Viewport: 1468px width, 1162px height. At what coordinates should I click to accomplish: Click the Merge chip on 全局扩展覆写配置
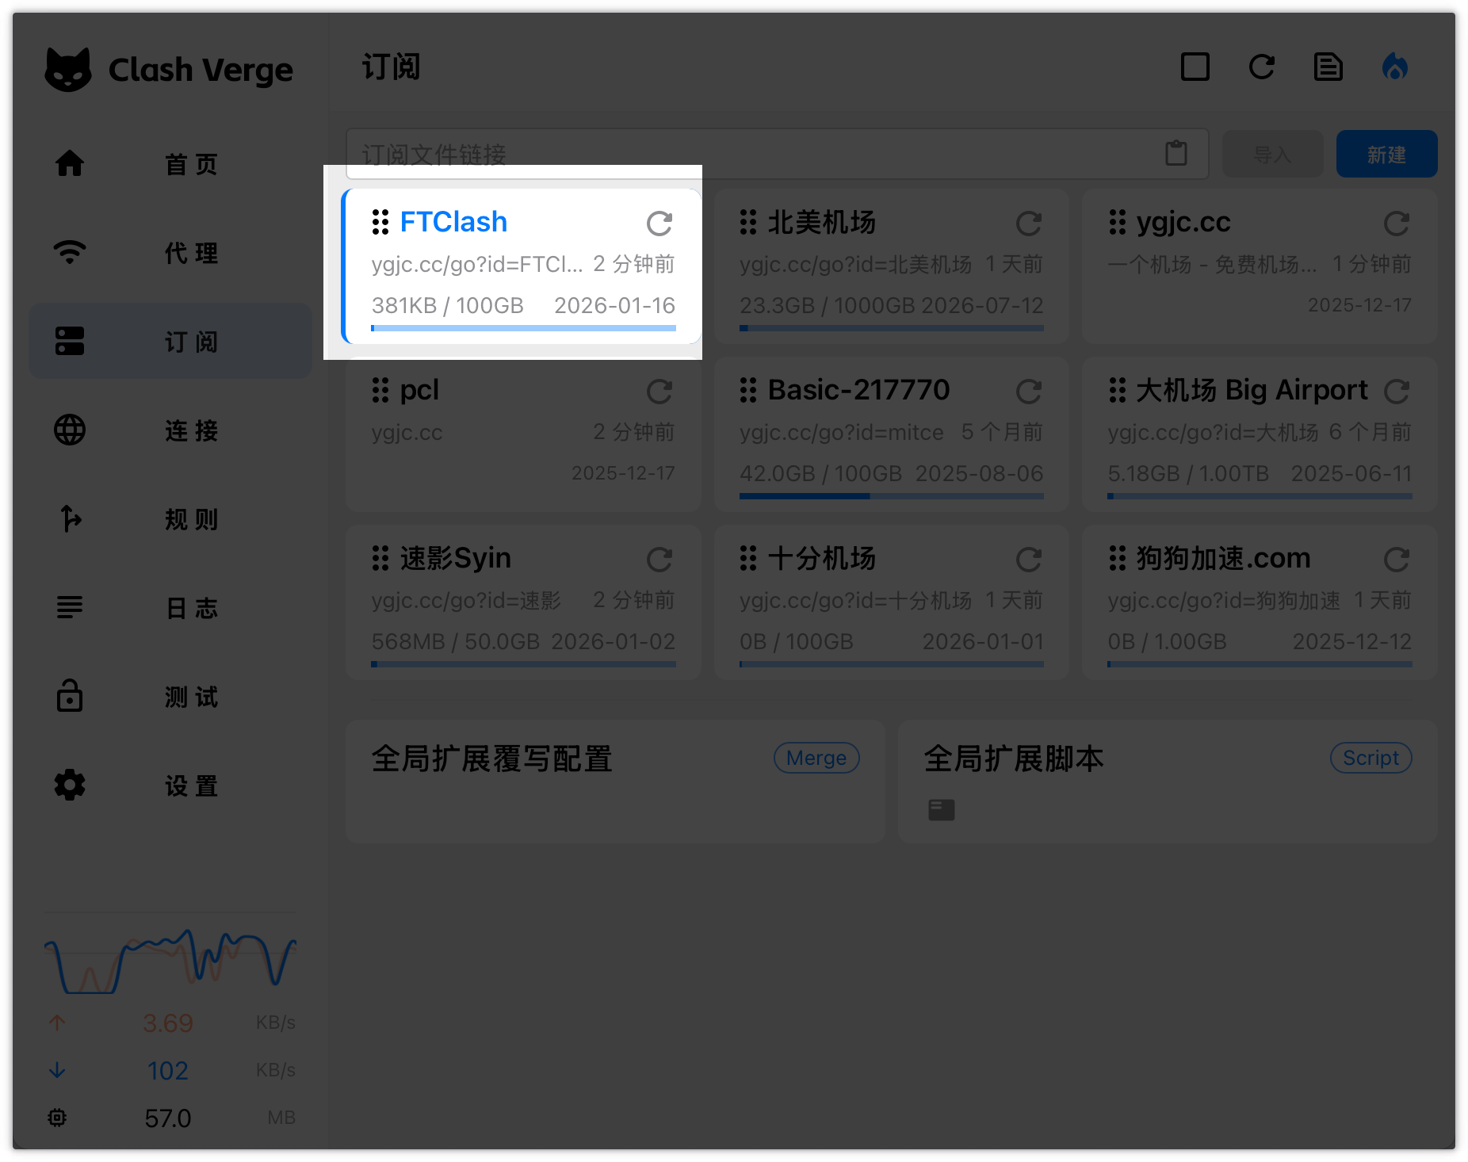click(816, 758)
